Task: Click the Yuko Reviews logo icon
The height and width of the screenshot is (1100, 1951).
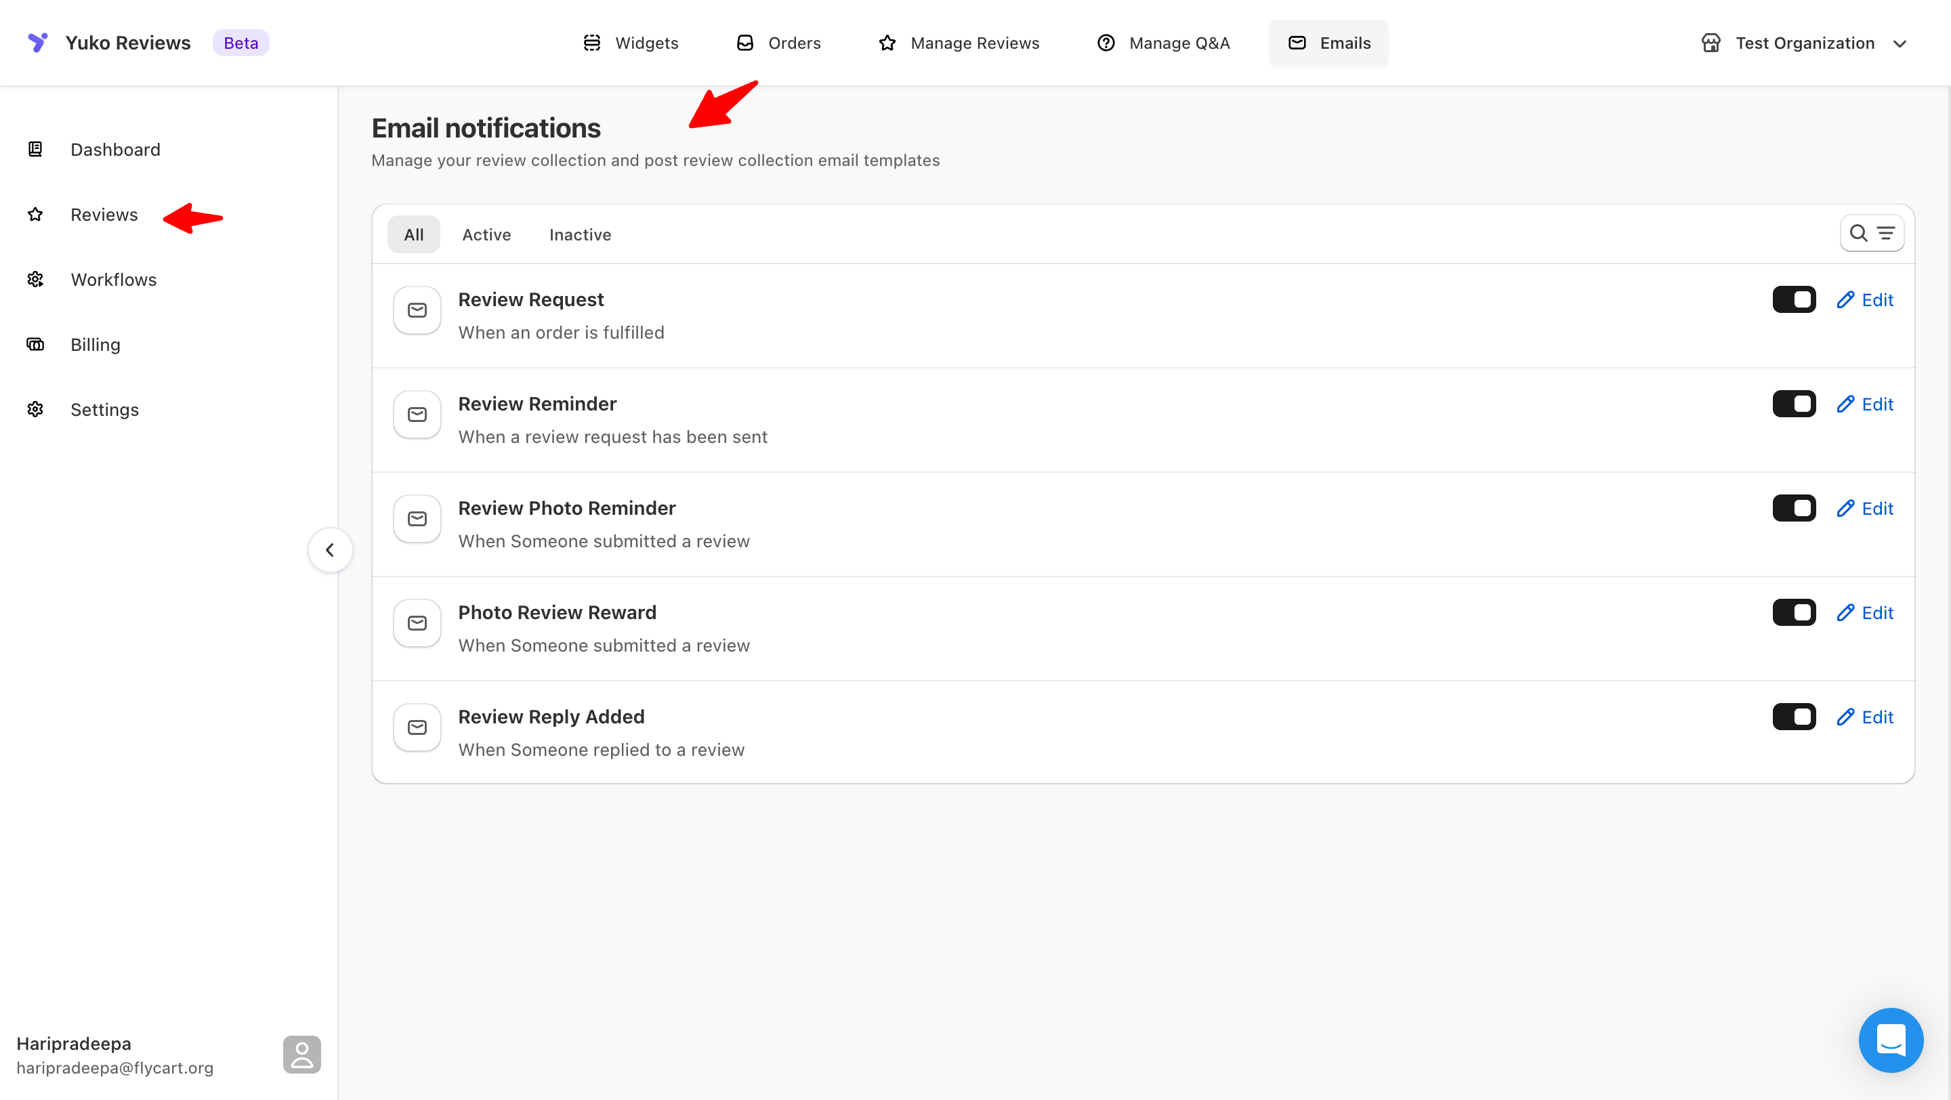Action: pyautogui.click(x=38, y=43)
